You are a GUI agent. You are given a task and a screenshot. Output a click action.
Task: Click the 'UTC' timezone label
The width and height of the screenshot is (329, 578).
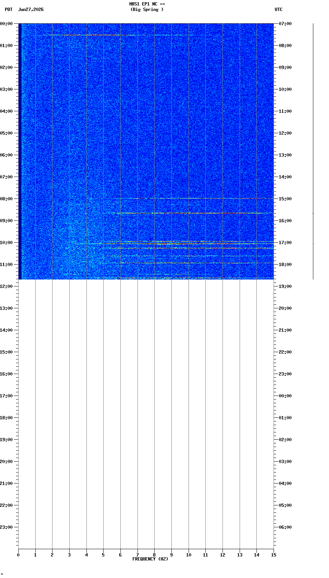(x=279, y=9)
